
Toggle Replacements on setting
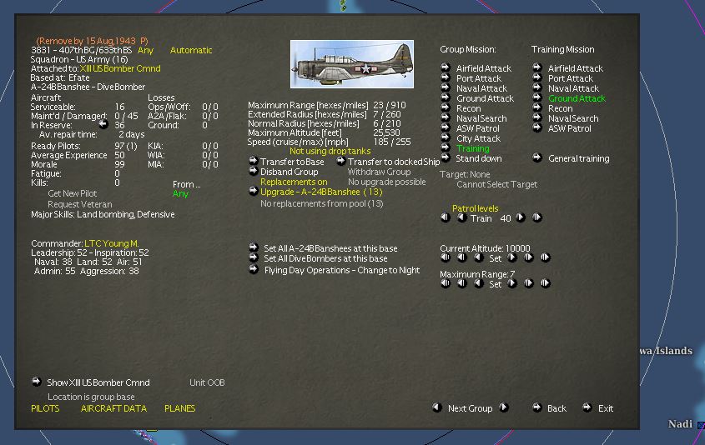(294, 182)
